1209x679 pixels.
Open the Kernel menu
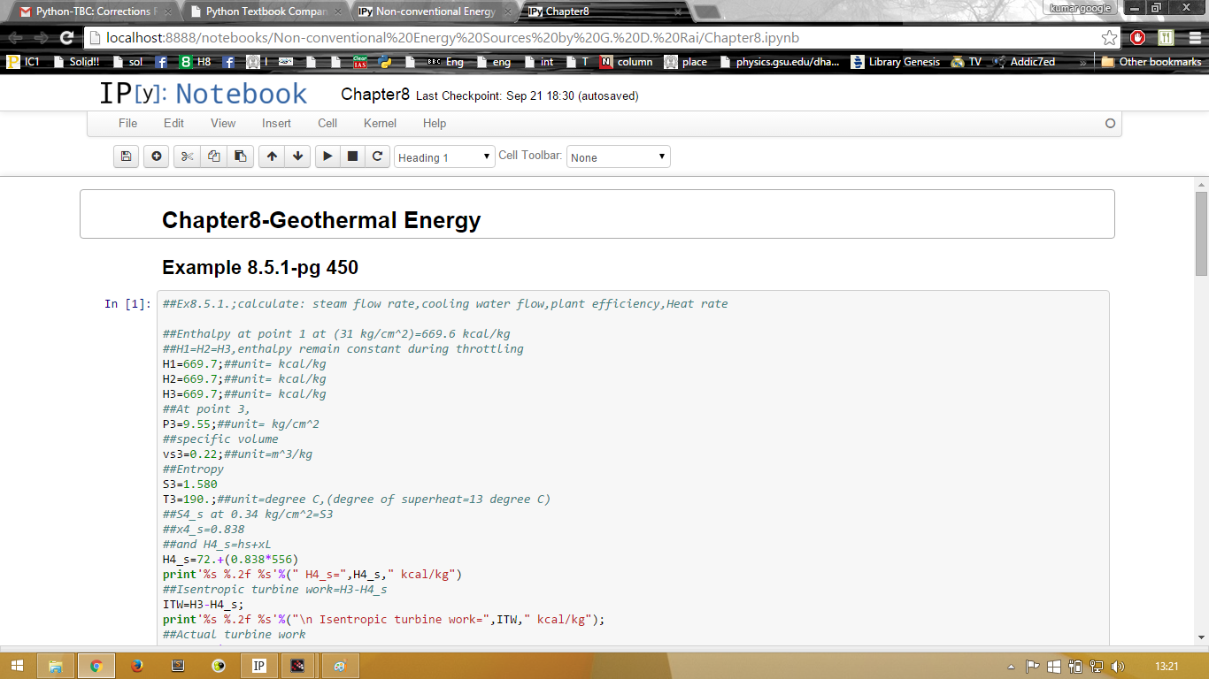pos(380,124)
